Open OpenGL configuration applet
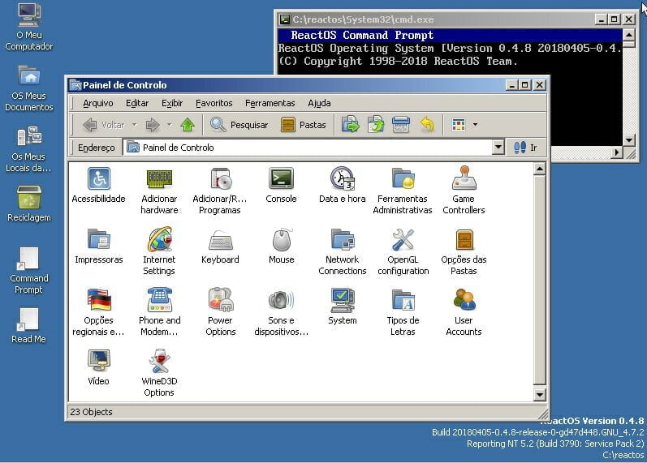Viewport: 647px width, 463px height. (x=403, y=239)
